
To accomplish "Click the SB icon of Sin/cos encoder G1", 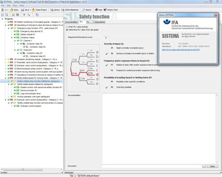I will point(18,91).
